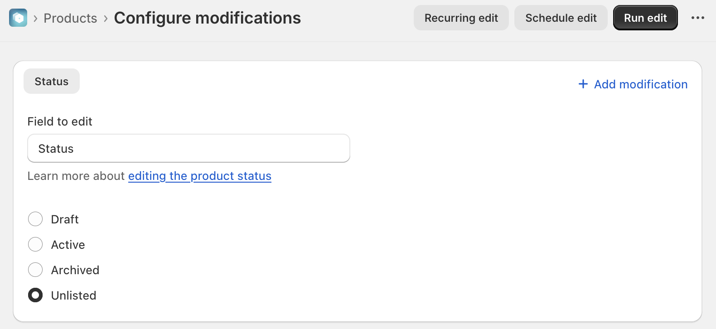The width and height of the screenshot is (716, 329).
Task: Go back to Products in the breadcrumb
Action: point(70,19)
